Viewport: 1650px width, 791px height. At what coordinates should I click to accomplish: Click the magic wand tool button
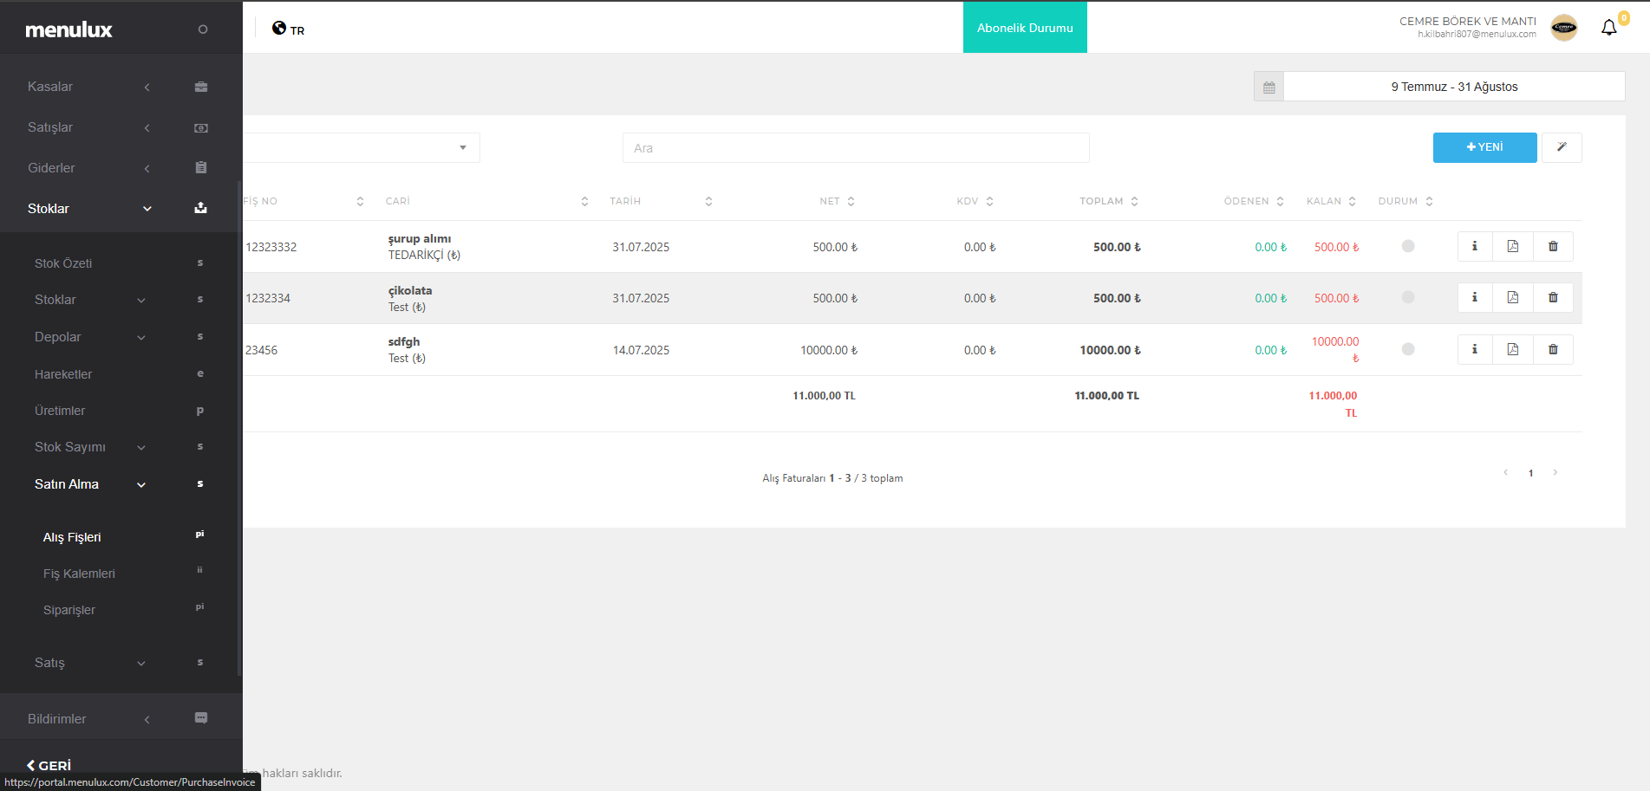pyautogui.click(x=1562, y=147)
